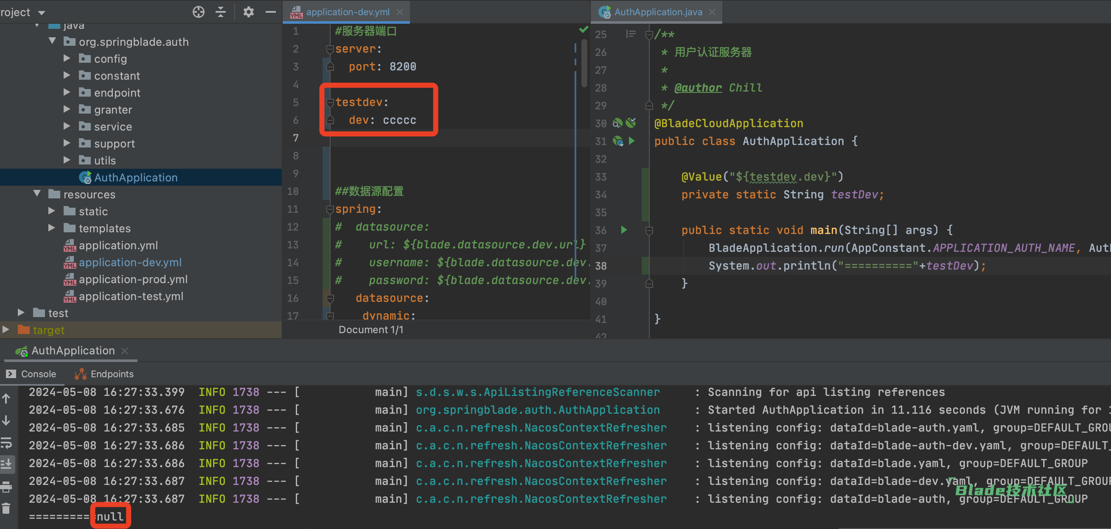
Task: Expand the test folder
Action: (21, 313)
